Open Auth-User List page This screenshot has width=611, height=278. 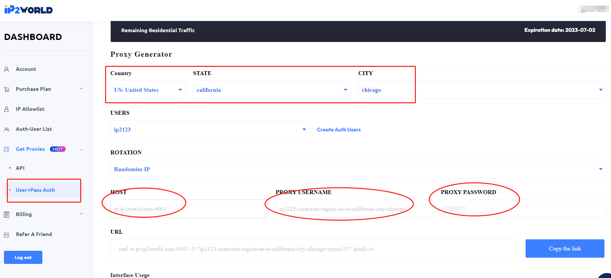34,129
